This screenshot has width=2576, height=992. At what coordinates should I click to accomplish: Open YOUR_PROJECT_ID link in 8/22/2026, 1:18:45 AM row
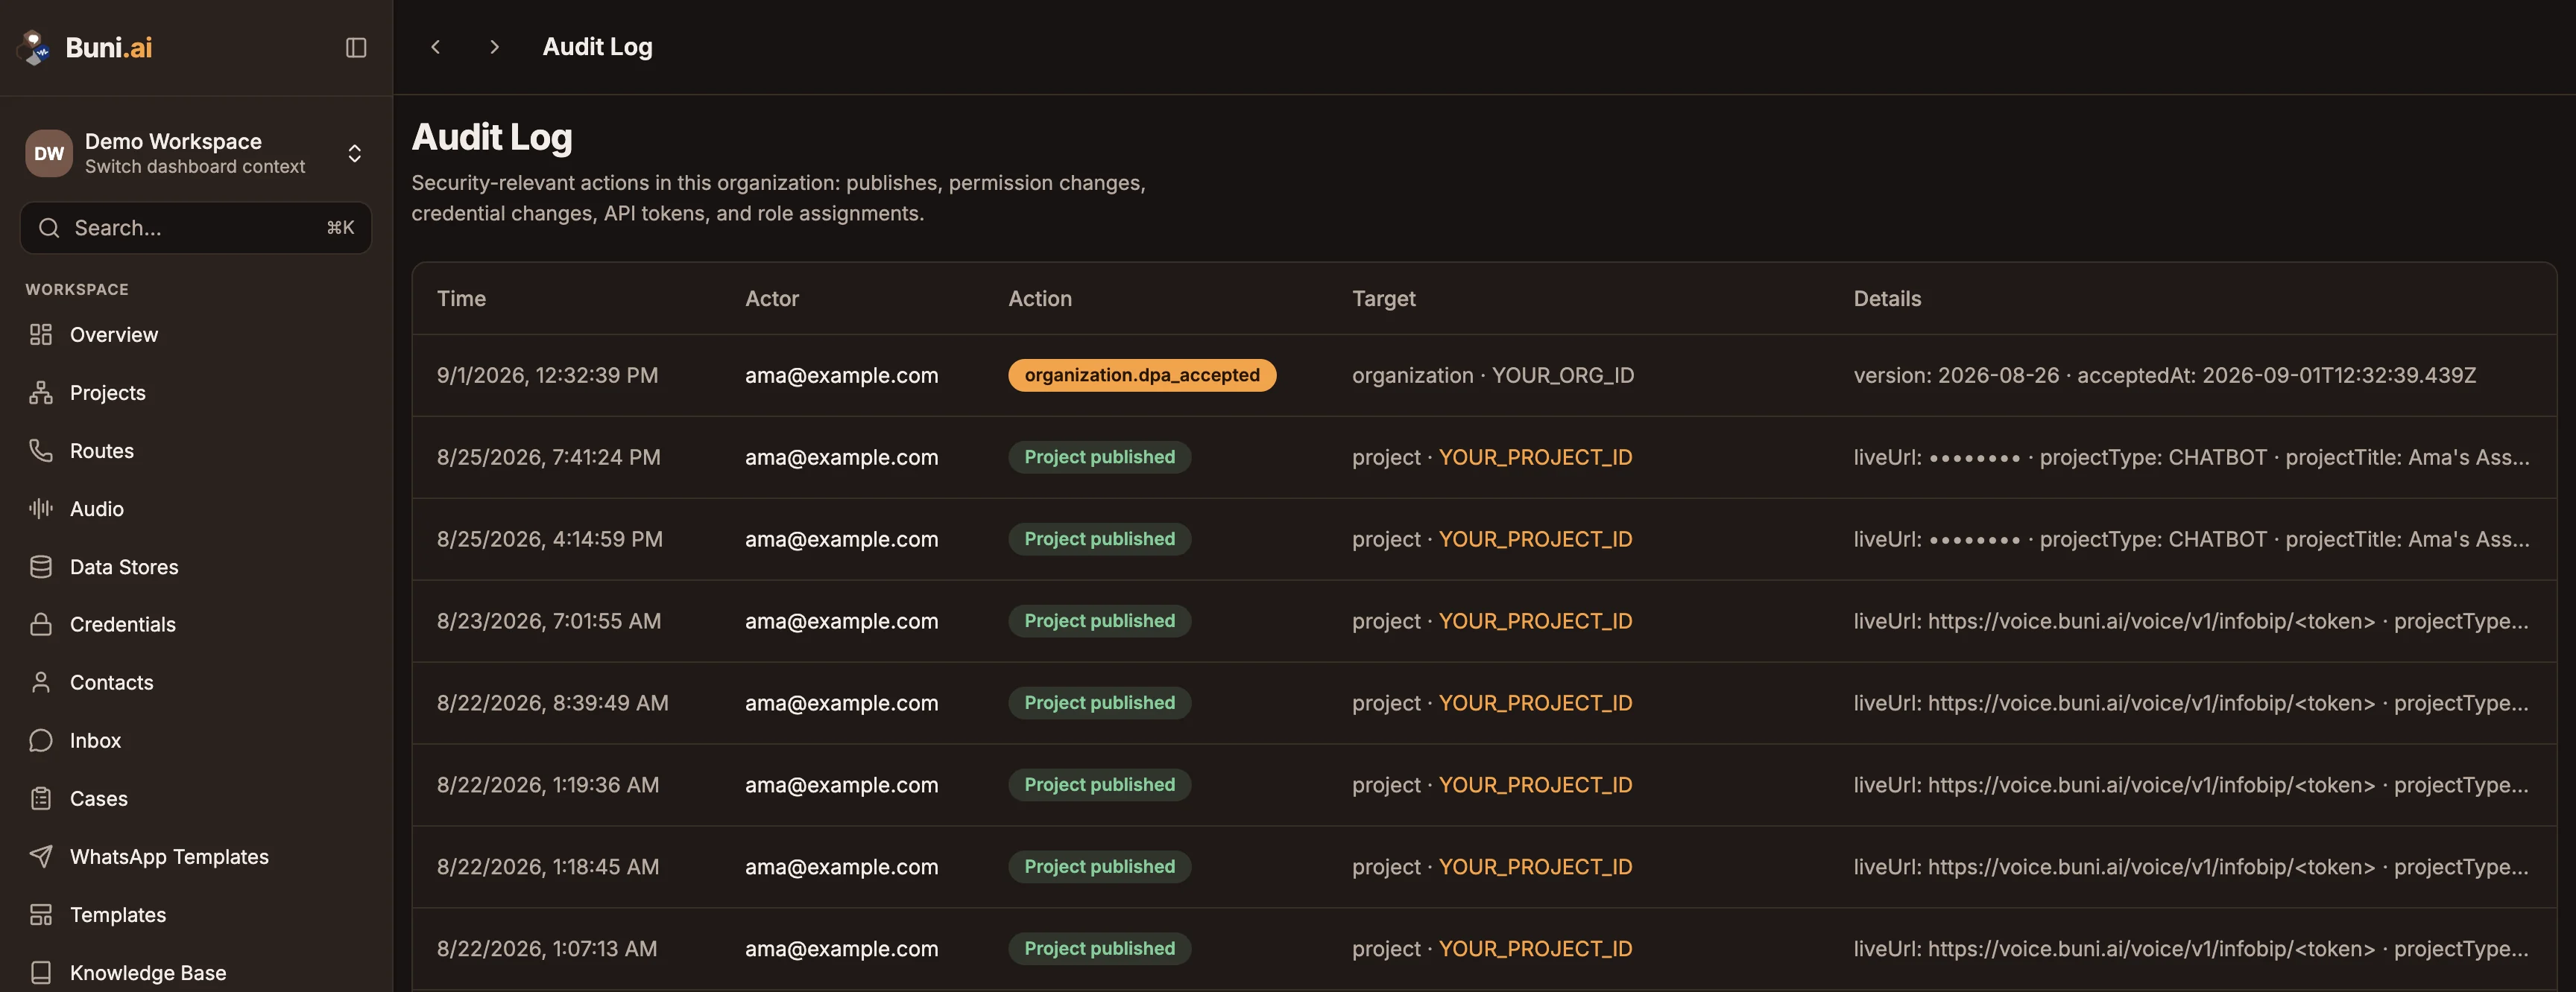point(1535,866)
